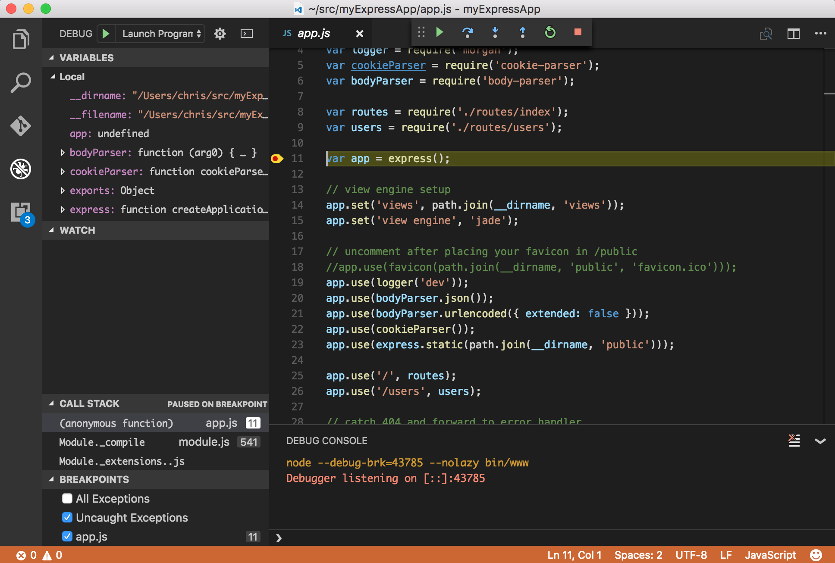Screen dimensions: 835x563
Task: Start debugging with green play button
Action: pos(106,34)
